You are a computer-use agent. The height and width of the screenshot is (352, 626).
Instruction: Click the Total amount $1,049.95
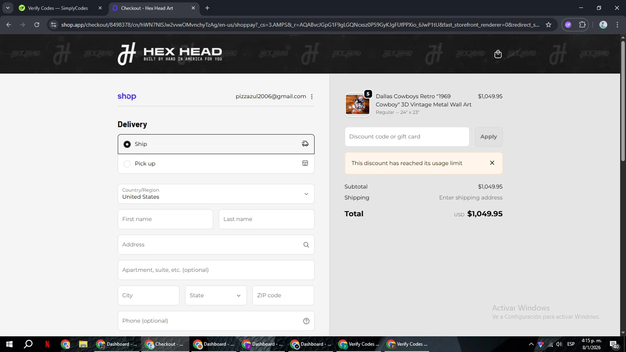pos(485,214)
